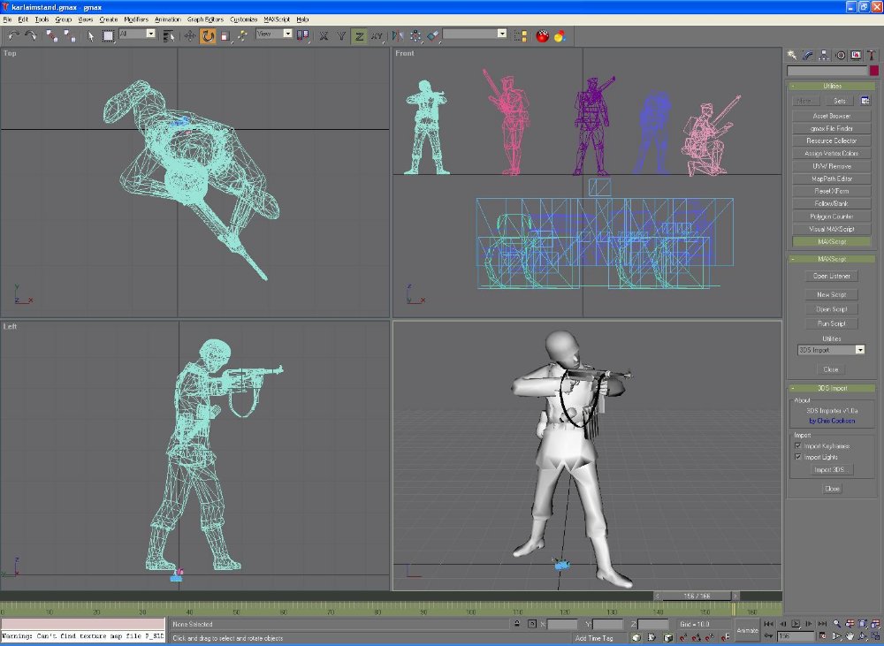Open the Create command panel tab
The height and width of the screenshot is (646, 884).
[792, 55]
